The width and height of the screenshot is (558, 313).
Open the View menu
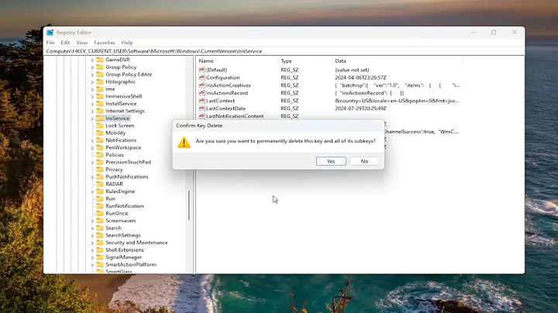point(81,43)
